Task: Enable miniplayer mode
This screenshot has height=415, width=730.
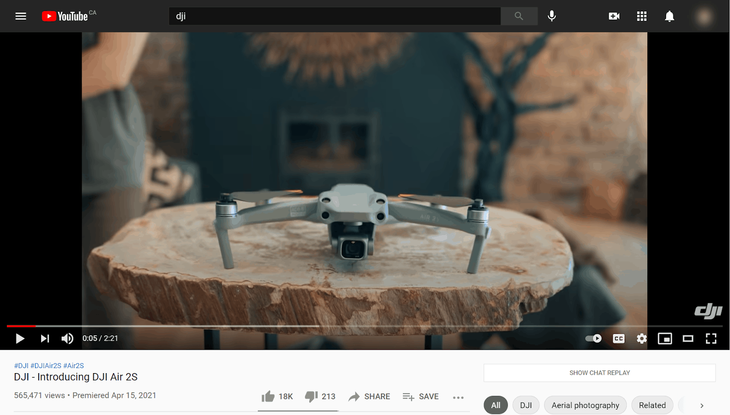Action: pyautogui.click(x=665, y=338)
